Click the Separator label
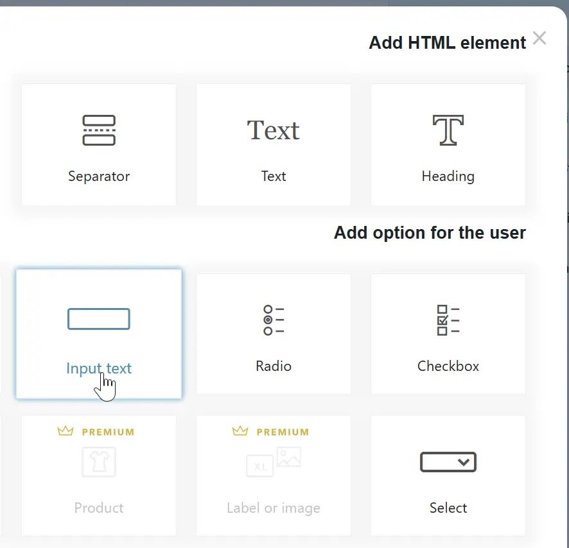 (99, 176)
